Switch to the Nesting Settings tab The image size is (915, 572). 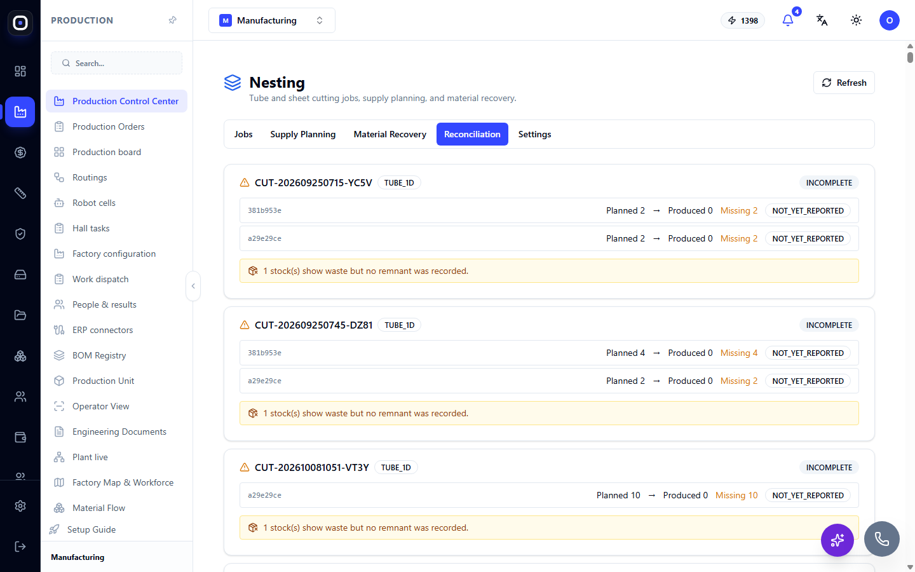click(535, 134)
